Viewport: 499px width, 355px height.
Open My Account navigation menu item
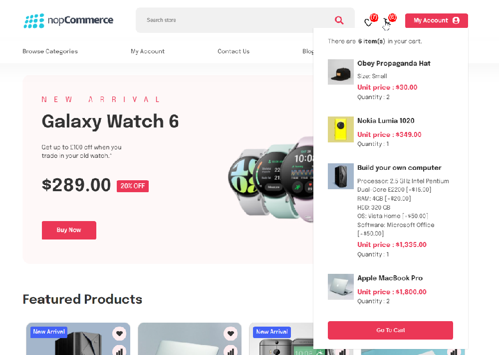pos(147,51)
